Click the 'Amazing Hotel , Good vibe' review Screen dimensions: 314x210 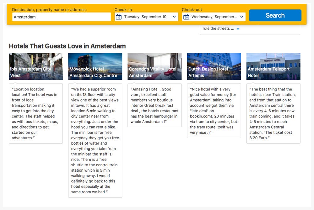[x=154, y=105]
